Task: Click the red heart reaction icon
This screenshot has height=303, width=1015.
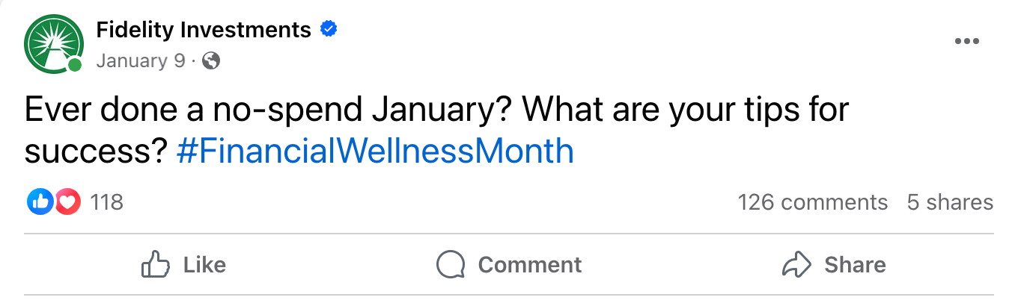Action: 67,202
